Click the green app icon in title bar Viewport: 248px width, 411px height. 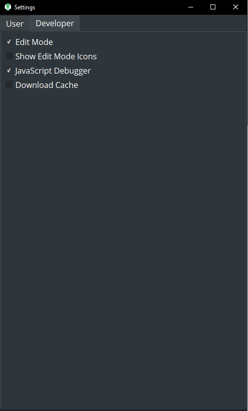click(x=8, y=7)
